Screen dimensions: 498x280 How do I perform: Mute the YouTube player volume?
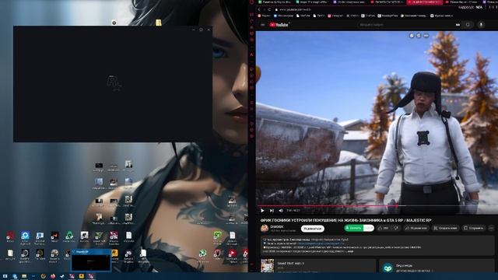coord(281,210)
